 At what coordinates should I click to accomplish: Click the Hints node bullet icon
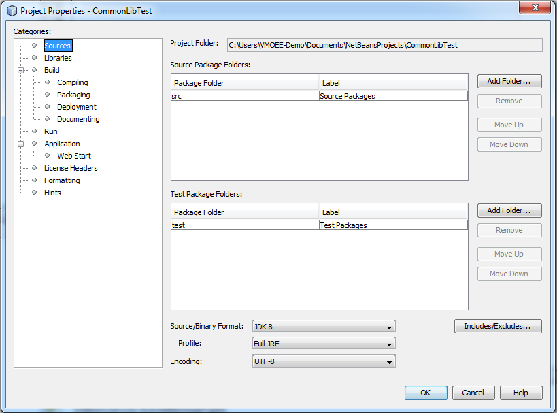tap(35, 193)
